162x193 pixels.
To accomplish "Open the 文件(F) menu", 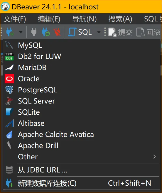I will pyautogui.click(x=15, y=19).
